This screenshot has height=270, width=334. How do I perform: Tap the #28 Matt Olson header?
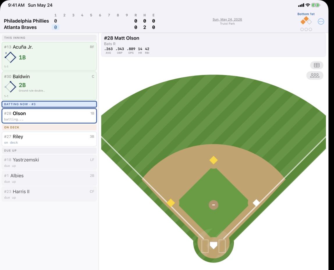pyautogui.click(x=122, y=38)
